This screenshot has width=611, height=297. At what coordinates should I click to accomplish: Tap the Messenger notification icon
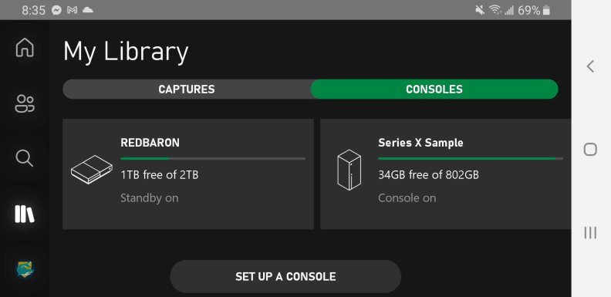56,11
